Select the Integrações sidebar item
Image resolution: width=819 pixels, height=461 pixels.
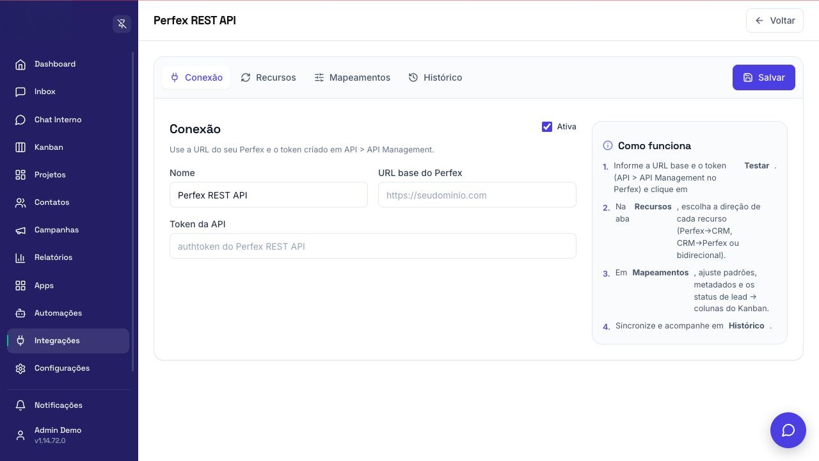(68, 341)
